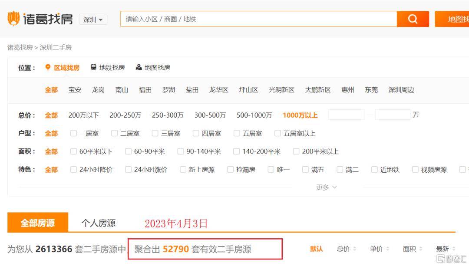
Task: Click the minimum price input box
Action: point(346,115)
